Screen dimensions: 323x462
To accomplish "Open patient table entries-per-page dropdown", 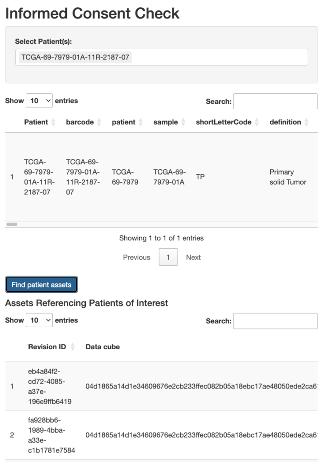I will coord(39,101).
